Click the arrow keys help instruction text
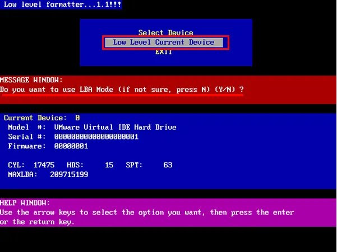 point(147,212)
